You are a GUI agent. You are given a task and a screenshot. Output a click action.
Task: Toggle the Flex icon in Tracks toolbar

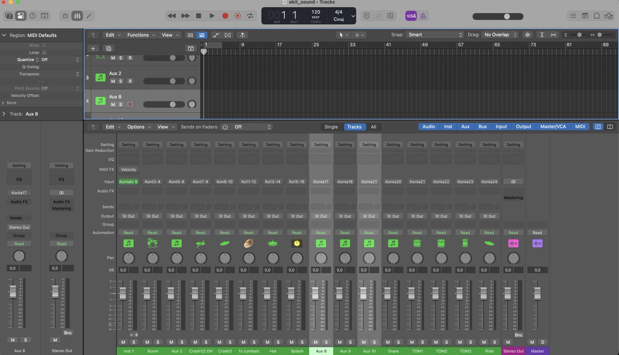coord(227,35)
